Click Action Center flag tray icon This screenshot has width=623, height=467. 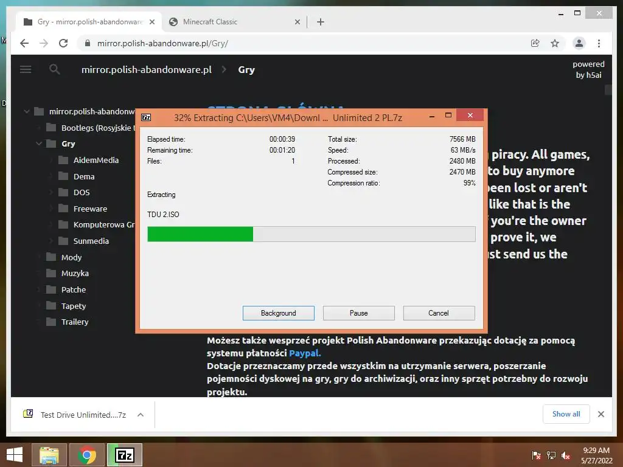pos(536,455)
